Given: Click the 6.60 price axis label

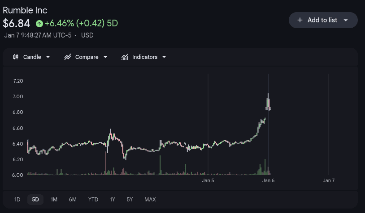Looking at the screenshot, I should (x=18, y=128).
